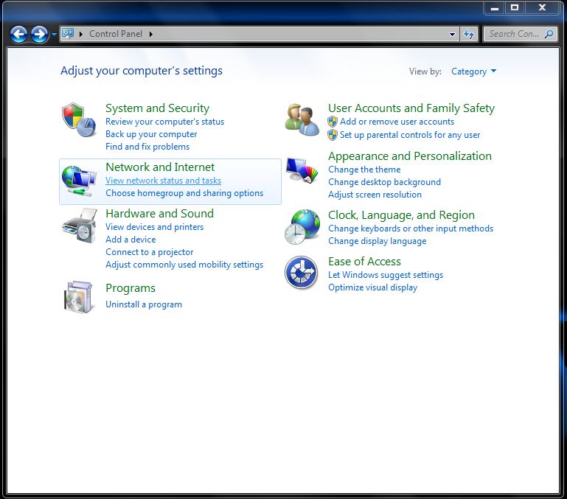Screen dimensions: 567x499
Task: Click Optimize visual display
Action: click(372, 287)
